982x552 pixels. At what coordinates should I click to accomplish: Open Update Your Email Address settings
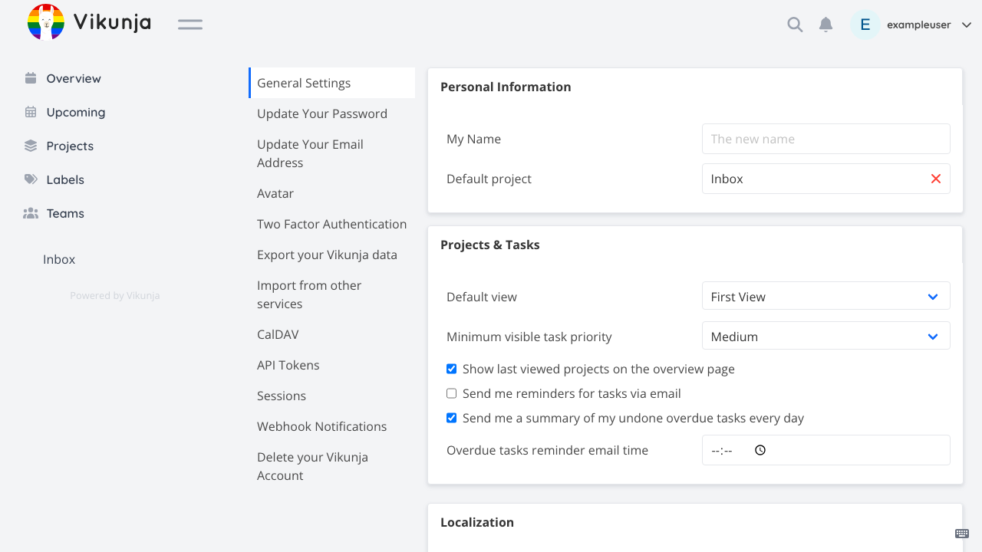[332, 153]
